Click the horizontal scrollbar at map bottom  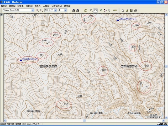click(84, 120)
